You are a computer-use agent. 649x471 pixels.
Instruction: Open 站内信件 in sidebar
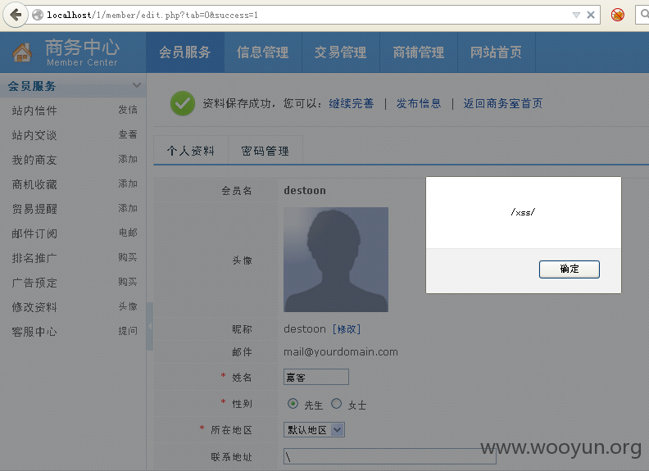click(34, 111)
